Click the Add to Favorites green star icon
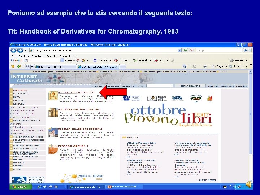Screen dimensions: 260x195 pos(19,66)
